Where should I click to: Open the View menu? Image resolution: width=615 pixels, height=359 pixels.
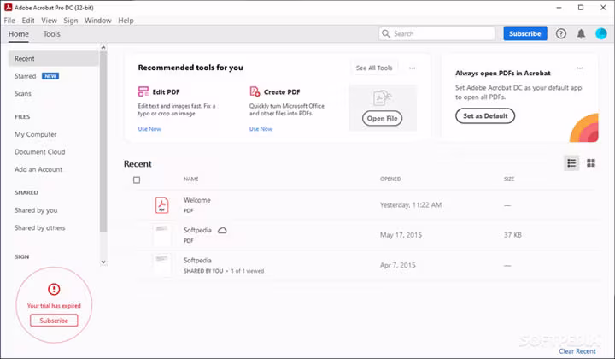coord(49,21)
